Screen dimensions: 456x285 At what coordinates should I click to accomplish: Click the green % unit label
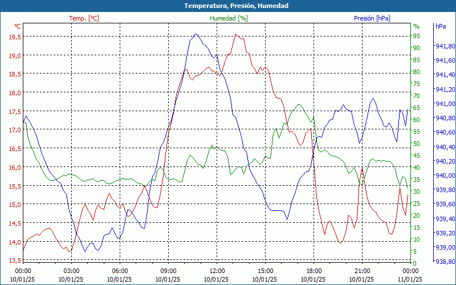[417, 26]
